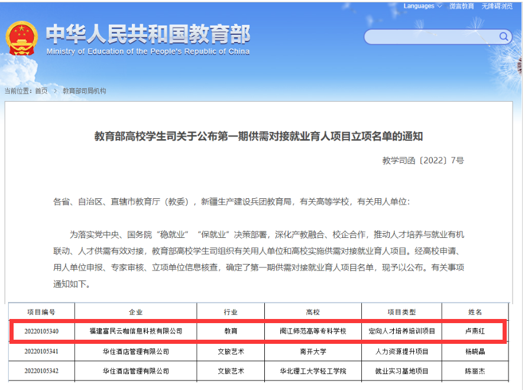Image resolution: width=528 pixels, height=390 pixels.
Task: Click the notice document number 教学司函〔2022〕7号
Action: 423,160
